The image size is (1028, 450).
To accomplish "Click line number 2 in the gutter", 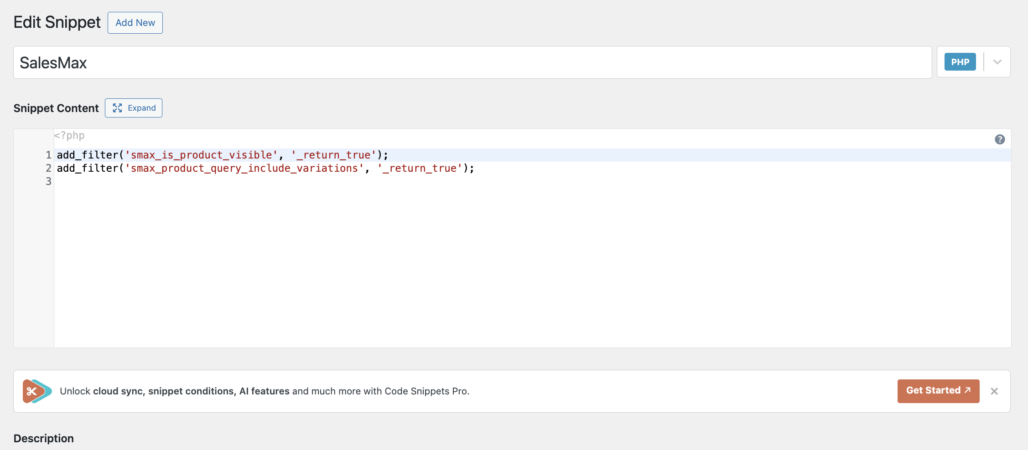I will click(48, 168).
